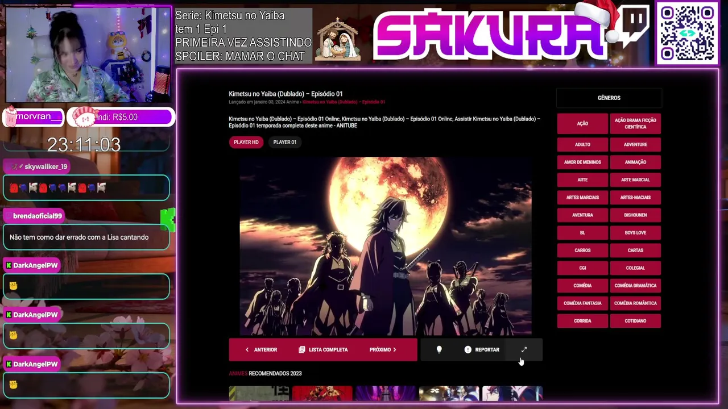Image resolution: width=728 pixels, height=409 pixels.
Task: Go to the ANTERIOR episode
Action: tap(261, 350)
